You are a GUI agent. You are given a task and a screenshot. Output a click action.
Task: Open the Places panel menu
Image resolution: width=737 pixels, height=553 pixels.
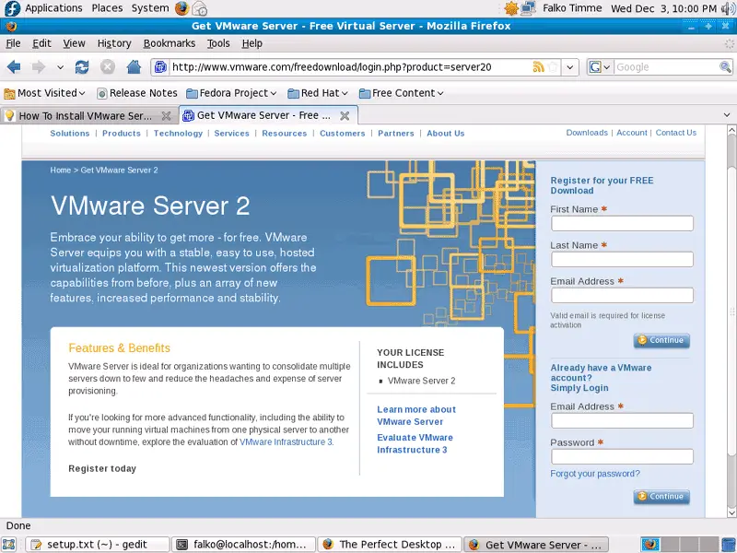click(107, 8)
